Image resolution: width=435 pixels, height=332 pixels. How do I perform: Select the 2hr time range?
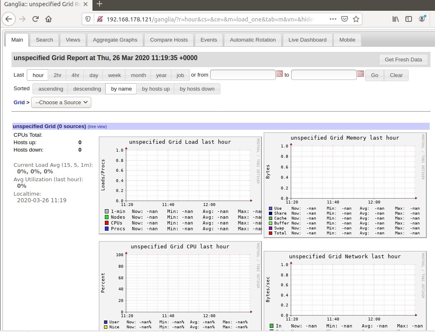(58, 75)
